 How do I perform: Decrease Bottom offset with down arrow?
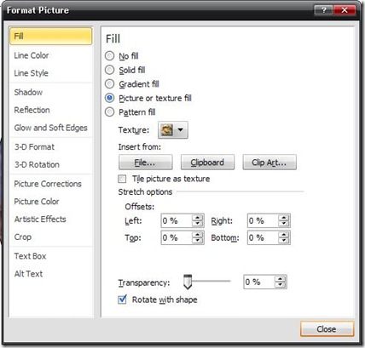point(284,241)
